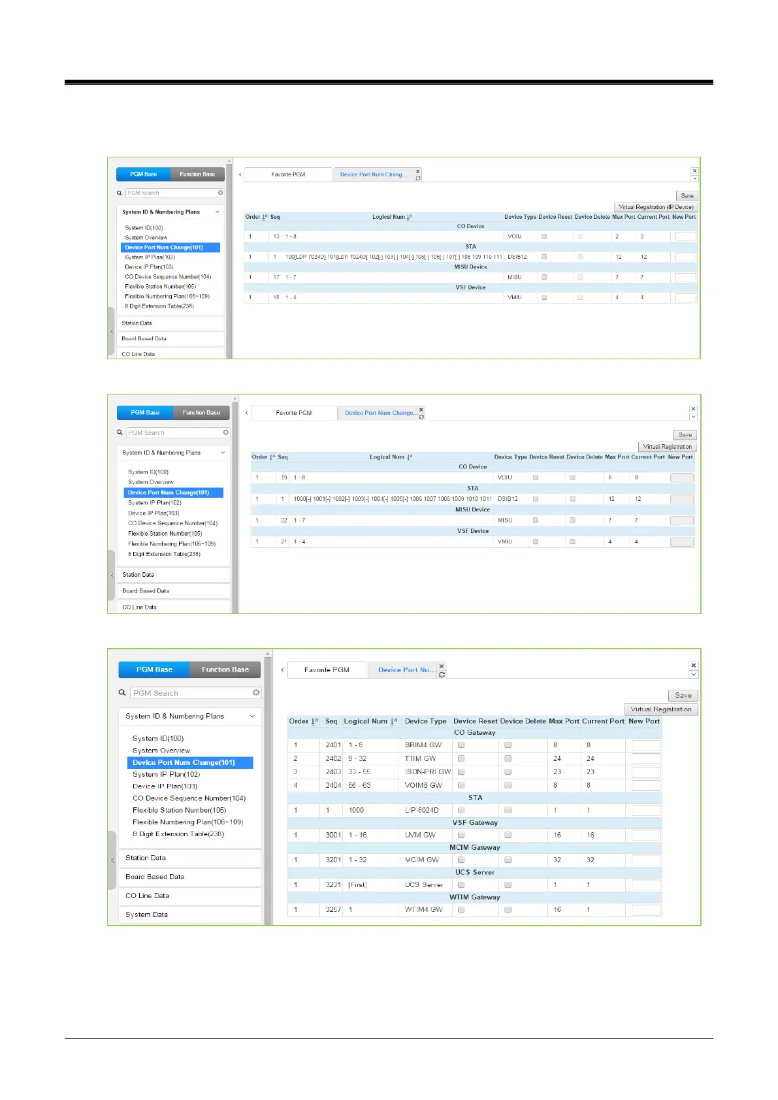The width and height of the screenshot is (778, 1100).
Task: Refresh the Device Port Num Chang... tab, top screenshot
Action: point(418,178)
